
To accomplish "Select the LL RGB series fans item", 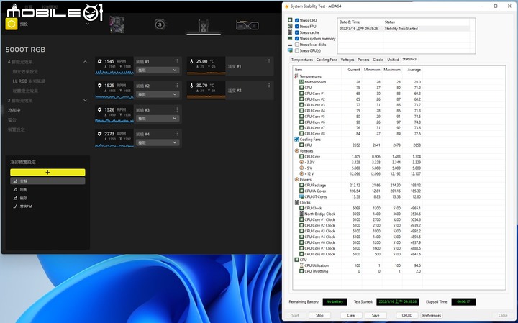I will point(29,81).
